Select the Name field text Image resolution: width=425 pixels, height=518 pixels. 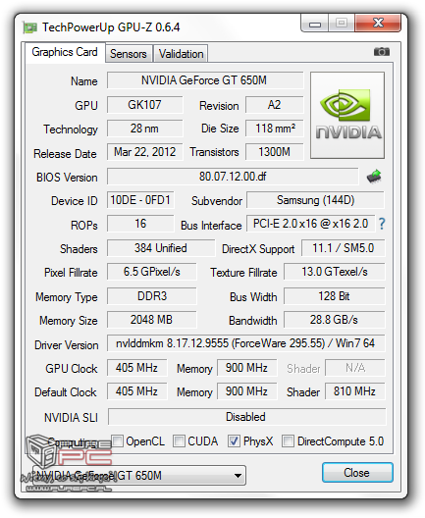pos(205,80)
